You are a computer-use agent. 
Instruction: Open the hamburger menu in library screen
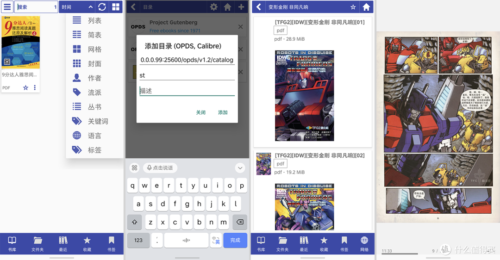[7, 6]
